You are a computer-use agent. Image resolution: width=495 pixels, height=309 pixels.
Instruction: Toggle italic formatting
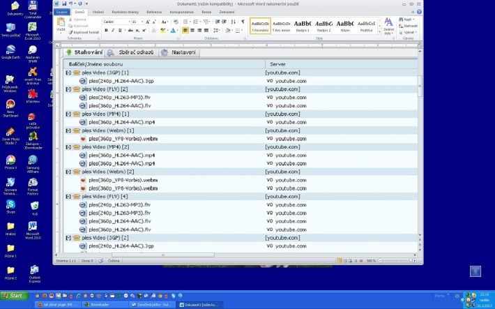pyautogui.click(x=113, y=30)
